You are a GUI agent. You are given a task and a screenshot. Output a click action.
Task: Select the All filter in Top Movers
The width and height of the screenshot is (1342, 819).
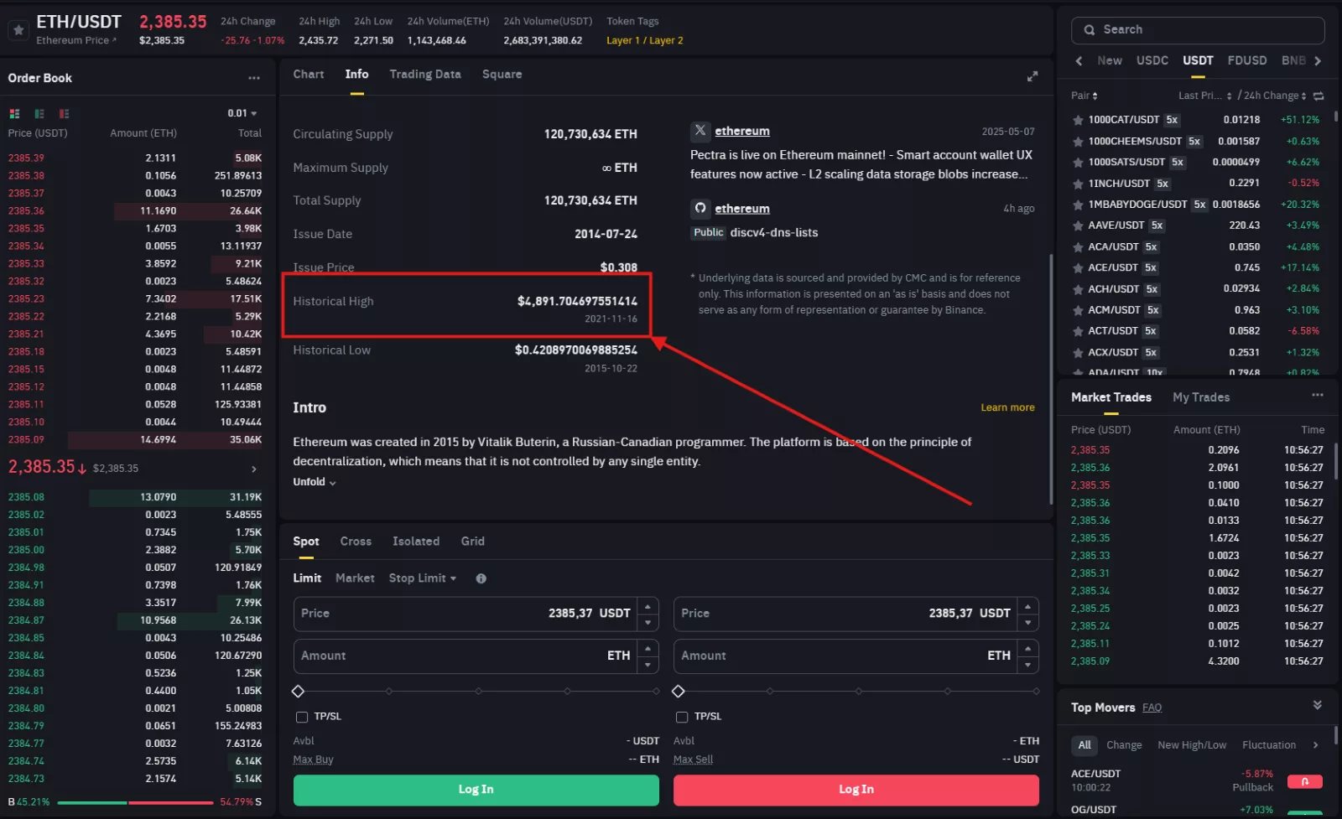tap(1085, 745)
